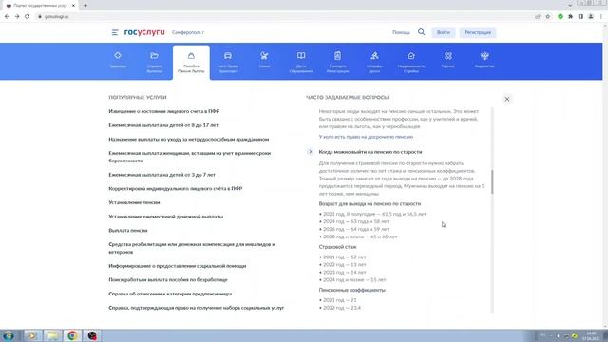
Task: Reload the page
Action: pyautogui.click(x=28, y=17)
